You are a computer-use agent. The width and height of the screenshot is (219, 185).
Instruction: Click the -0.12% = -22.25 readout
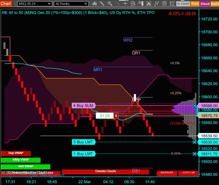point(182,14)
